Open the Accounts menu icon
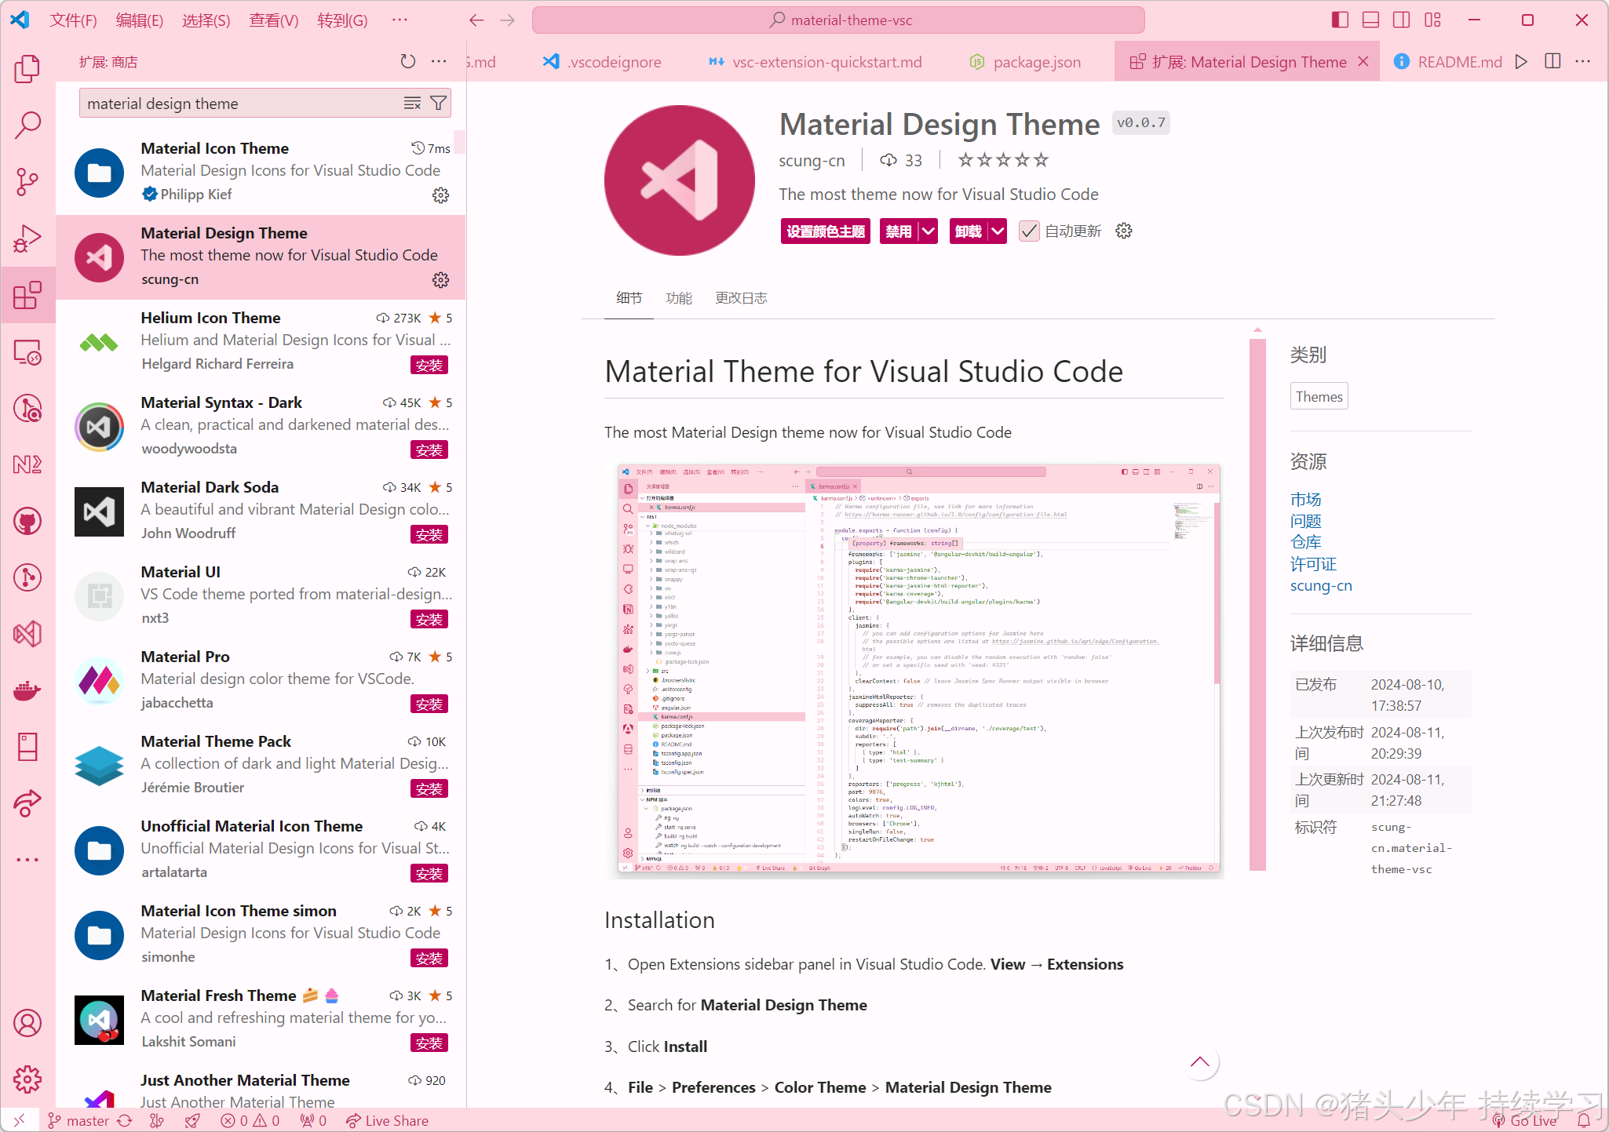 pos(27,1023)
